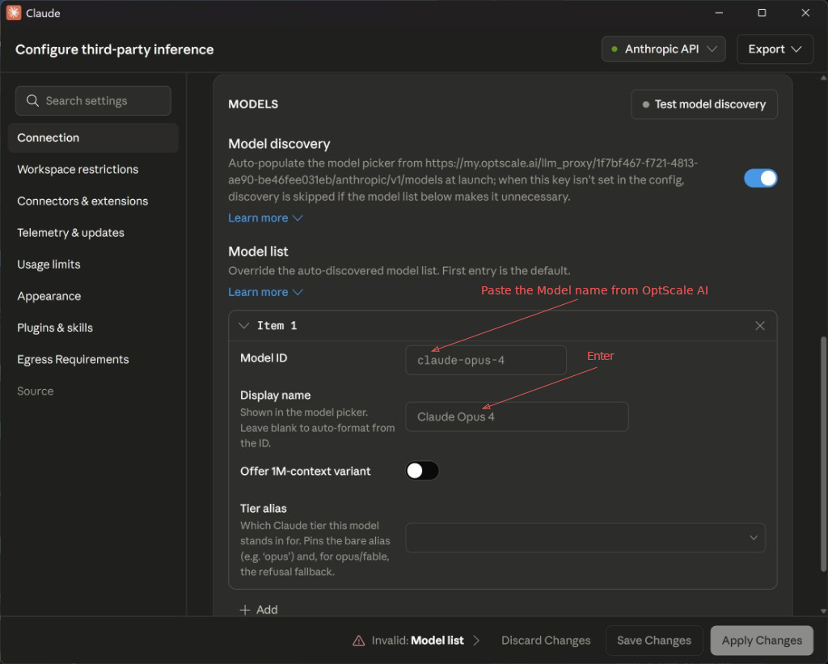Click the Model ID input field
Screen dimensions: 828x664
pyautogui.click(x=486, y=360)
